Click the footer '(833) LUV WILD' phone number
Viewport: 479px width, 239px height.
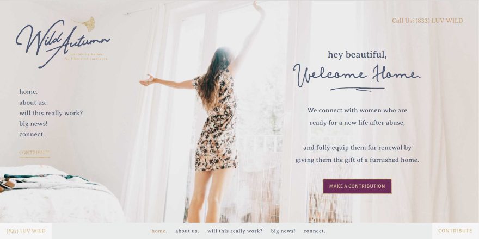pyautogui.click(x=26, y=231)
